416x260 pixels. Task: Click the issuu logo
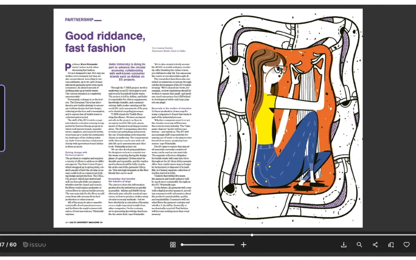point(35,245)
